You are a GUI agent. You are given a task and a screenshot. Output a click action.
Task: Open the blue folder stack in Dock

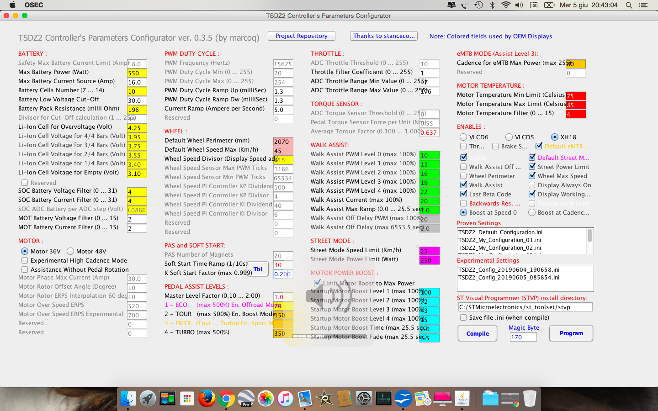click(490, 399)
